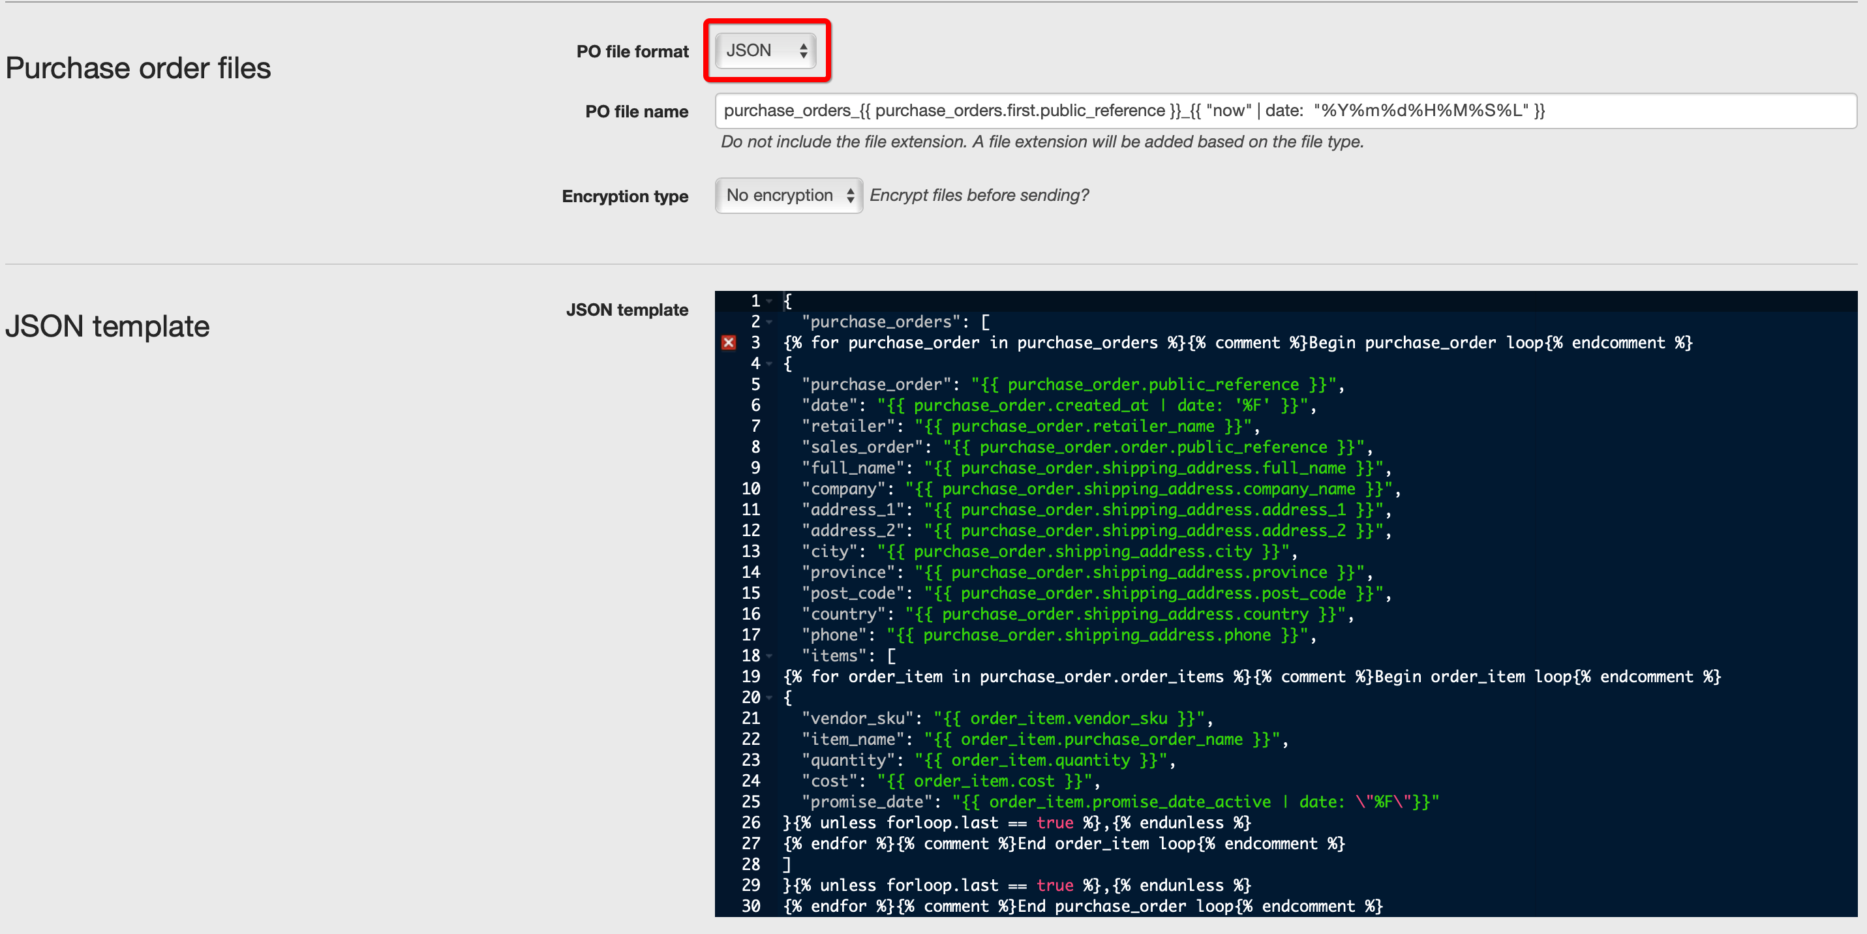Click the "date" created_at line
This screenshot has width=1867, height=934.
(1058, 406)
